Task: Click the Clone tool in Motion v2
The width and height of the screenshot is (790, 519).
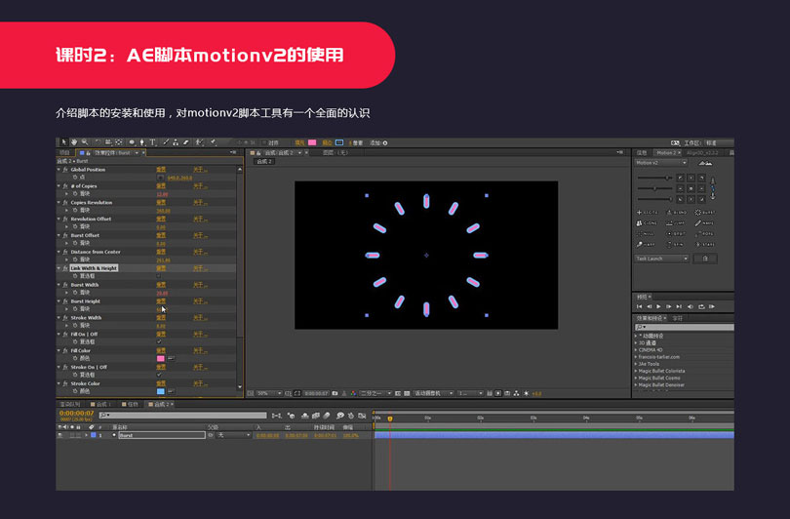Action: 647,223
